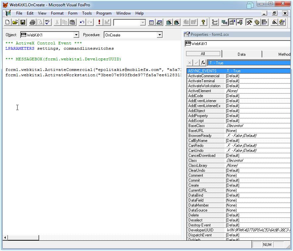The height and width of the screenshot is (251, 293).
Task: Click the property value box showing .T. - True
Action: 249,63
